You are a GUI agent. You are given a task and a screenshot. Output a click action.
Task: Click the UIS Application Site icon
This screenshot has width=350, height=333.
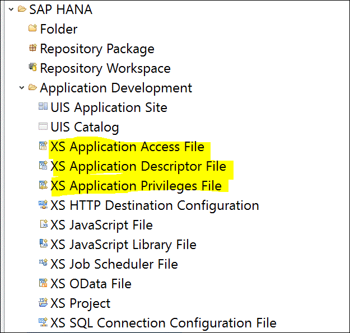43,106
